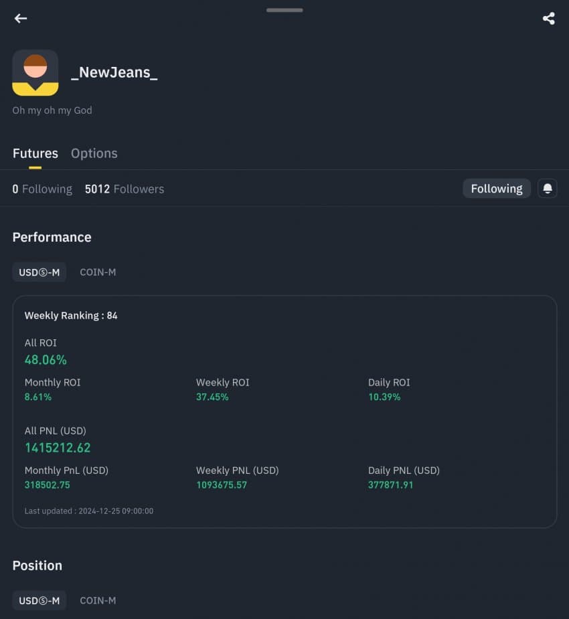Image resolution: width=569 pixels, height=619 pixels.
Task: Click the _NewJeans_ username text
Action: coord(114,72)
